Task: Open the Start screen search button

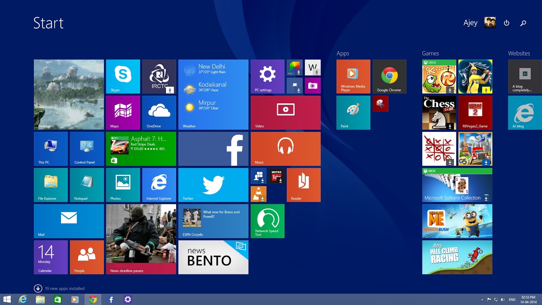Action: click(523, 23)
